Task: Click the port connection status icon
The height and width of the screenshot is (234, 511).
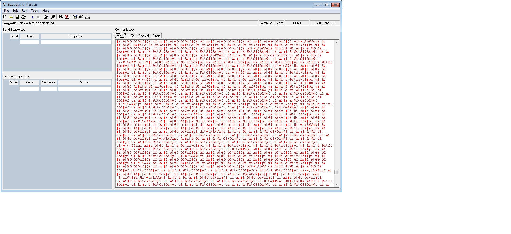Action: point(10,23)
